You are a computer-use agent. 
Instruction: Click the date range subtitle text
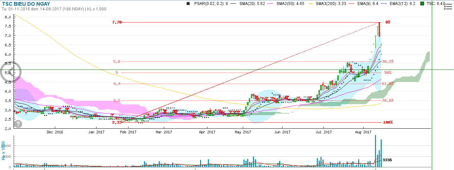click(x=54, y=9)
